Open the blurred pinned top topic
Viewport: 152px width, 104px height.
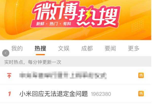click(x=63, y=75)
